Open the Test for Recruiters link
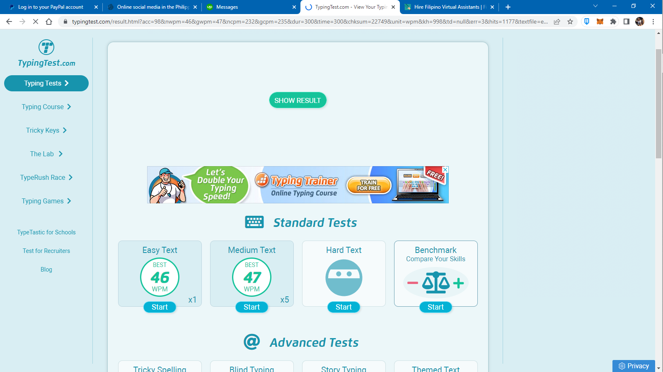Viewport: 663px width, 372px height. 46,251
